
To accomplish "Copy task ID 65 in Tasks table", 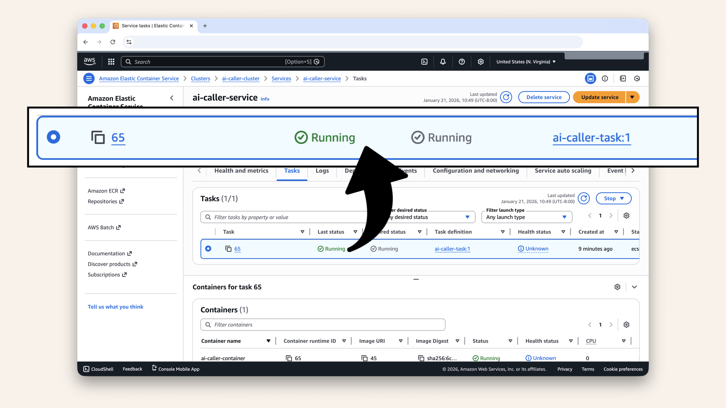I will click(228, 249).
